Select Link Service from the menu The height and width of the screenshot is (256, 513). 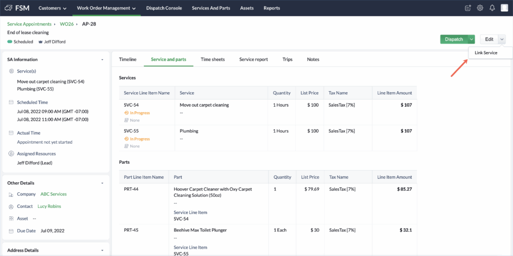point(485,53)
